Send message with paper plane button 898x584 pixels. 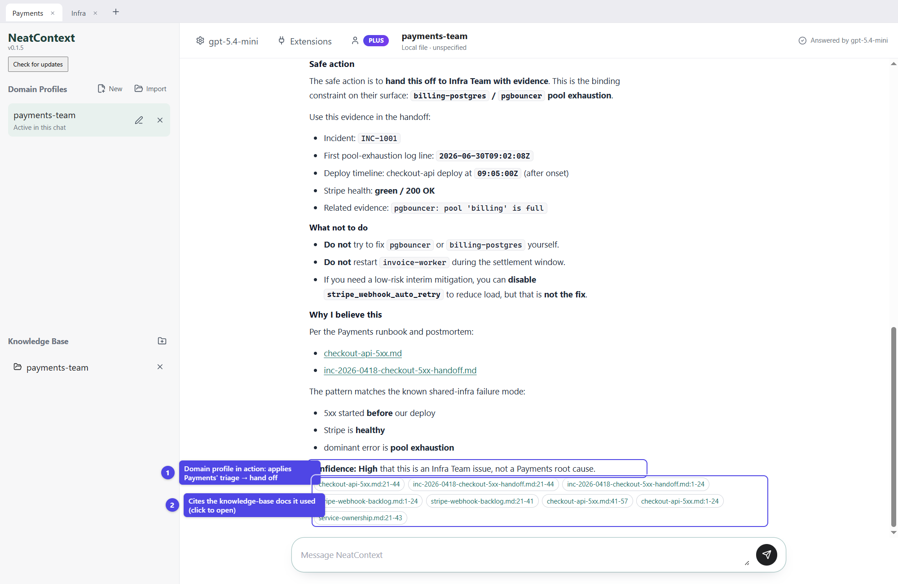click(x=766, y=555)
